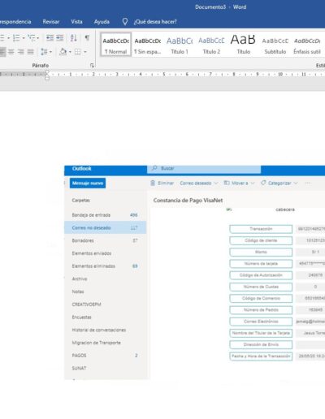Select the Borradores folder
Viewport: 325px width, 419px height.
[x=105, y=240]
